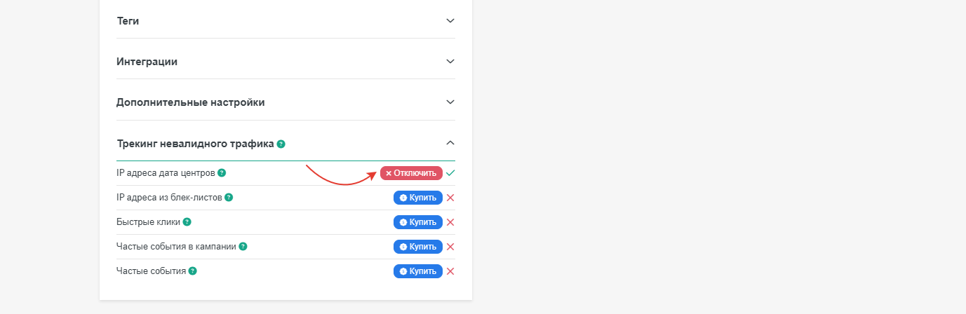Expand the Теги section
Screen dimensions: 966x314
[x=450, y=20]
